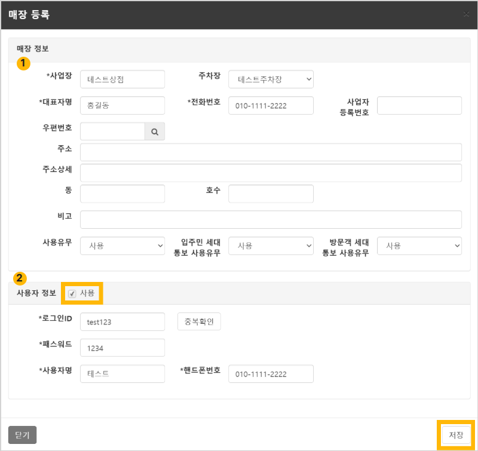The width and height of the screenshot is (478, 451).
Task: Toggle the 사용자 정보 사용 checkbox
Action: (72, 293)
